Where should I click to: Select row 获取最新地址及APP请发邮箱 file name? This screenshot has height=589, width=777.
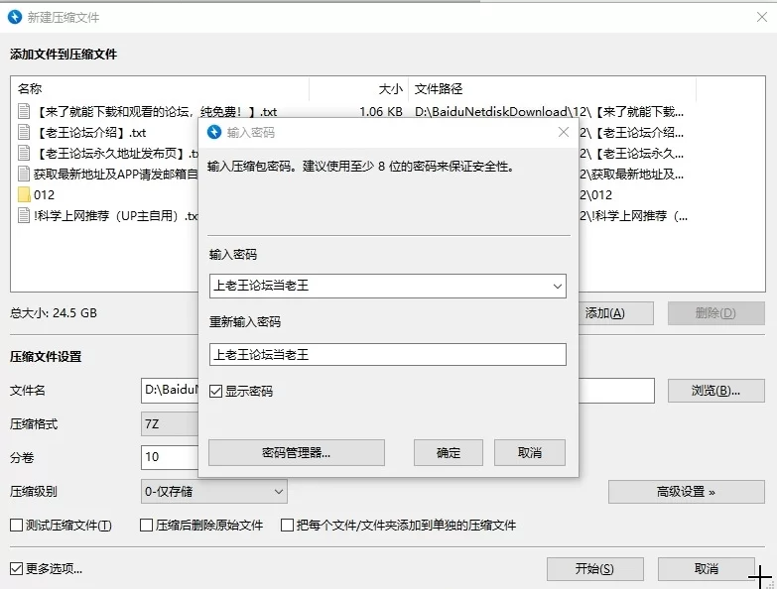tap(115, 175)
